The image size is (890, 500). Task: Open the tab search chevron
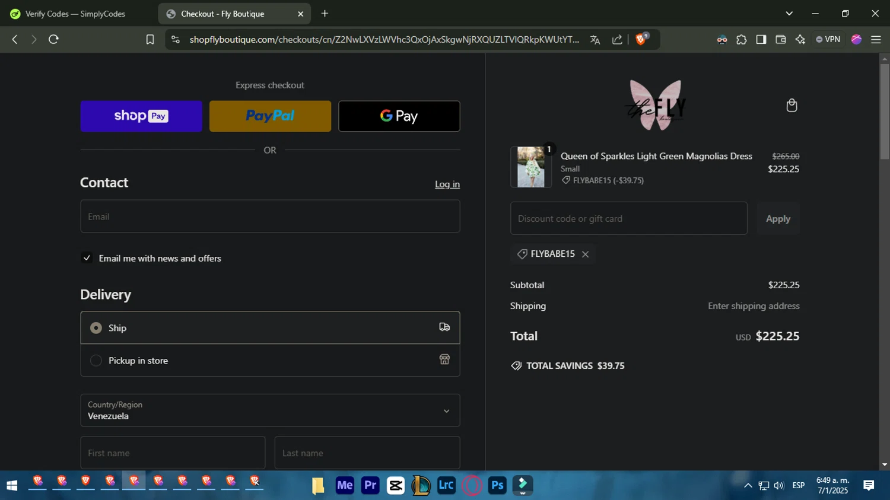789,14
